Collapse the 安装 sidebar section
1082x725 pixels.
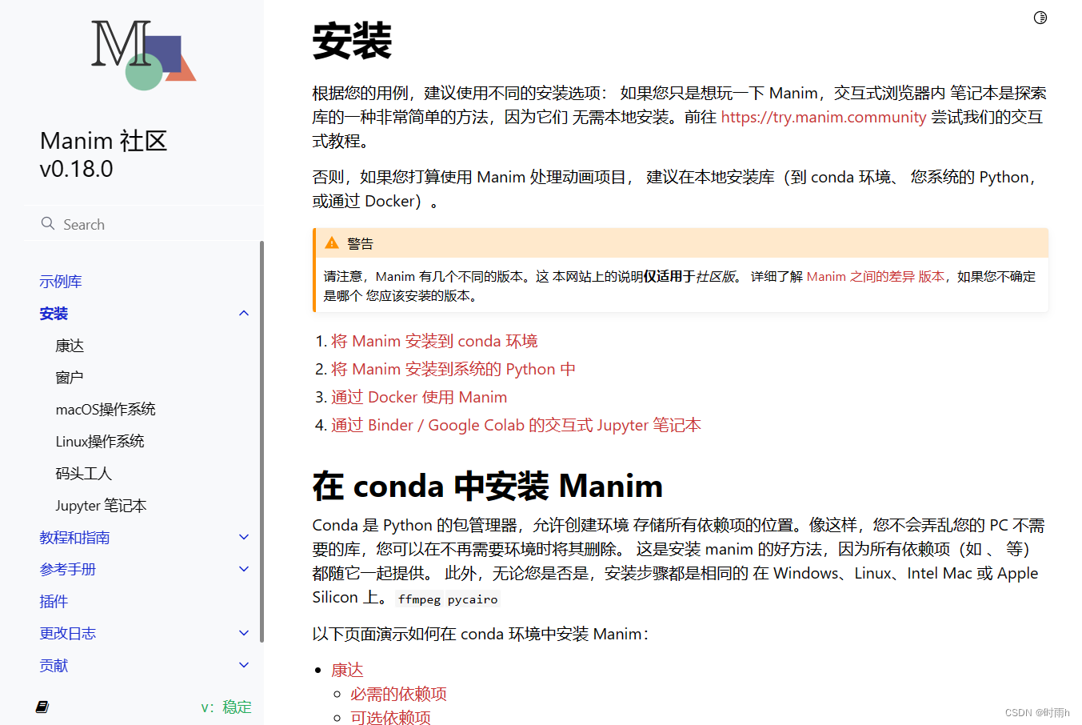point(244,313)
